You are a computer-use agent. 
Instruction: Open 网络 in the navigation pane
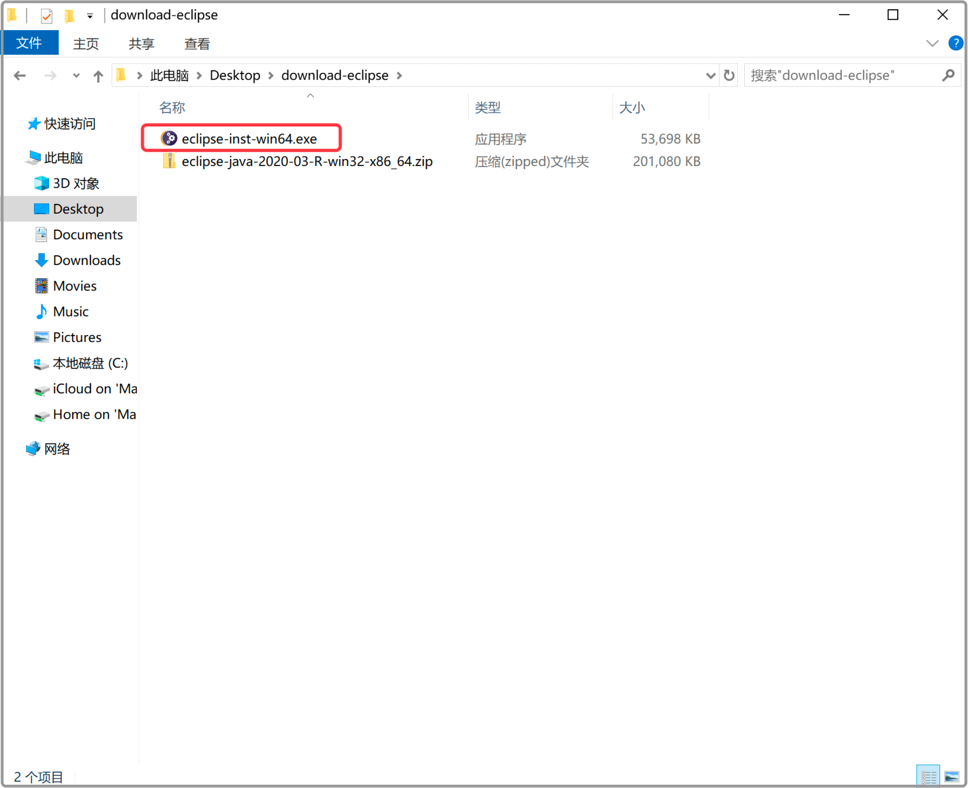57,449
